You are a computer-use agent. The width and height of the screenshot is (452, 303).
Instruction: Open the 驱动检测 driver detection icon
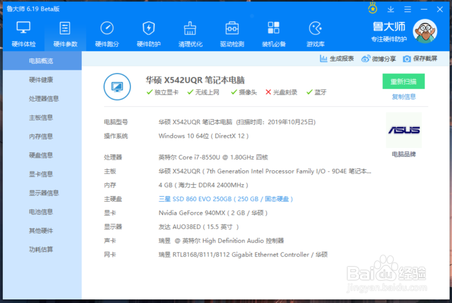(232, 34)
